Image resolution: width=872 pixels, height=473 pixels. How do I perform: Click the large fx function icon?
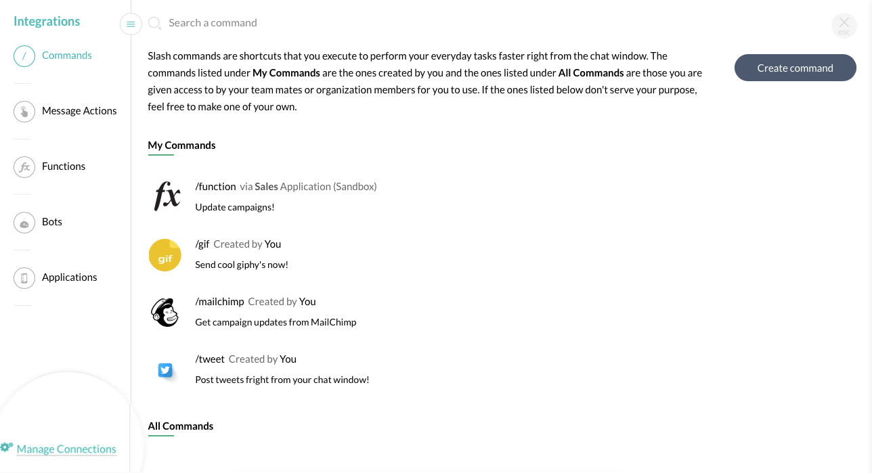[x=167, y=196]
